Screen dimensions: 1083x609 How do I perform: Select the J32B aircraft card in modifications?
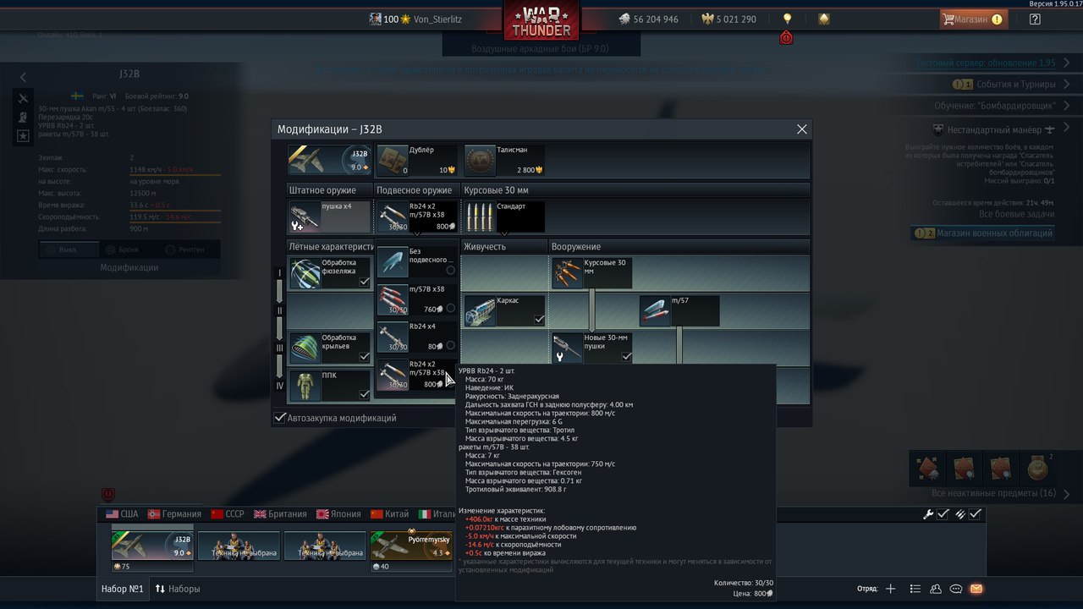[x=330, y=160]
